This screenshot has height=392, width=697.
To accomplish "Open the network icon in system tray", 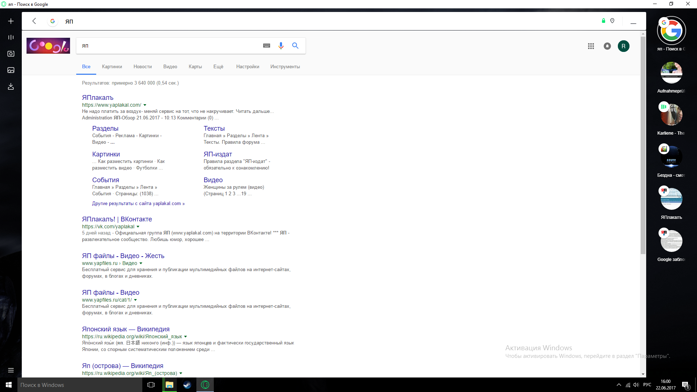I will (628, 385).
